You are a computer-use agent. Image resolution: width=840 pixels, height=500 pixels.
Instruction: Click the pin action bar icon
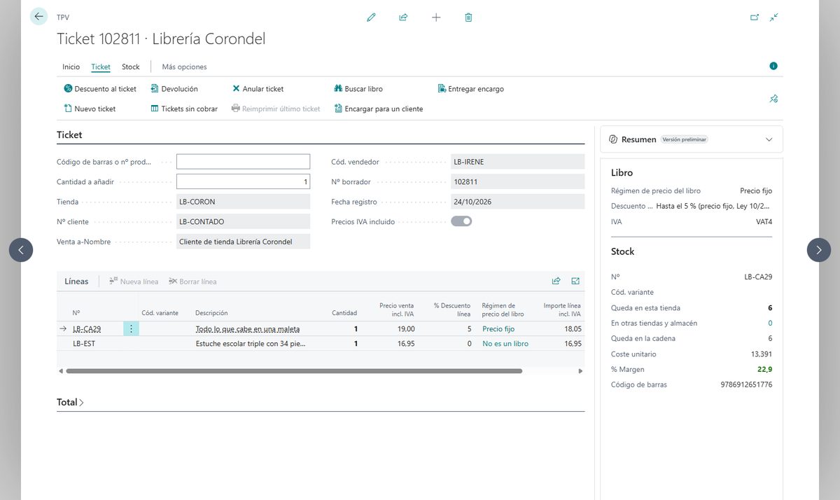coord(773,99)
